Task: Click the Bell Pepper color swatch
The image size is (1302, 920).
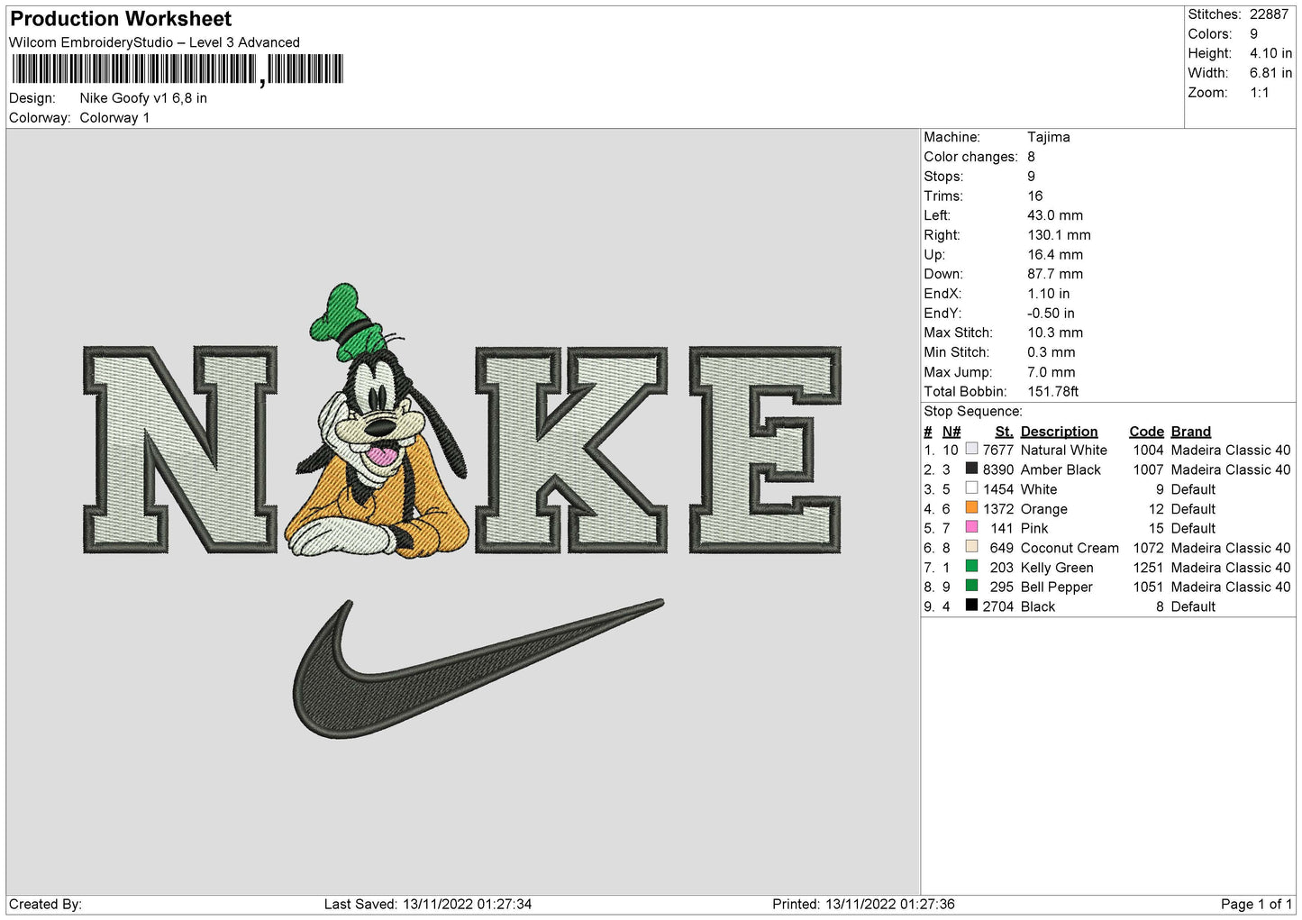Action: 971,586
